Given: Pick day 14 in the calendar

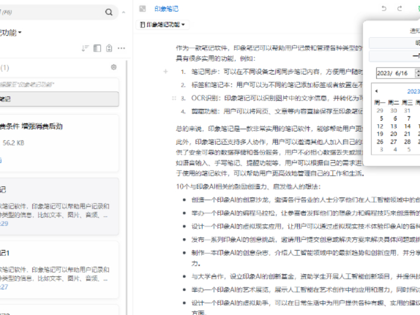Looking at the screenshot, I should click(x=408, y=126).
